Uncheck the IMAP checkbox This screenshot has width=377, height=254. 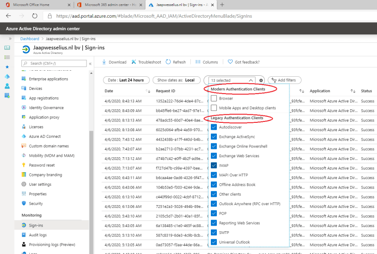click(x=214, y=165)
